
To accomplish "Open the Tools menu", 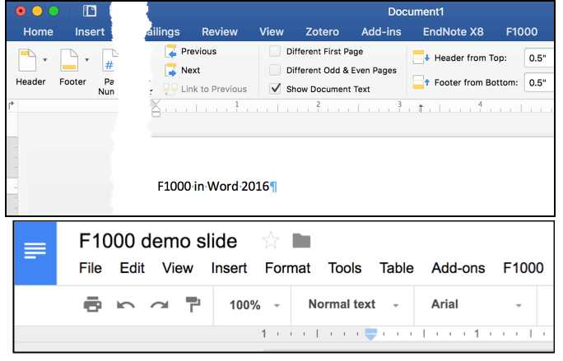I will click(x=345, y=268).
